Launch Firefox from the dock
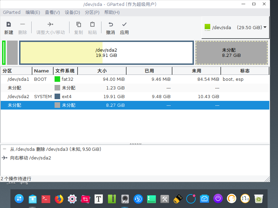The width and height of the screenshot is (278, 208). [x=59, y=199]
